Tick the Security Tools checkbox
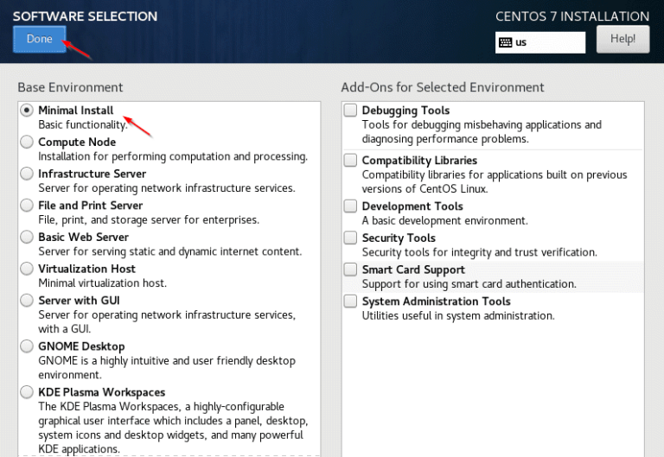The height and width of the screenshot is (457, 664). 350,238
